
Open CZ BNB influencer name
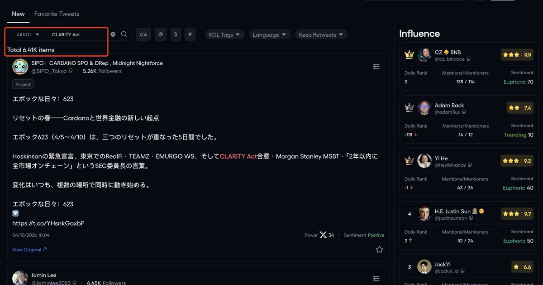pos(448,52)
